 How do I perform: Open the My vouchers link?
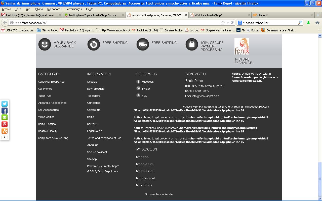(x=144, y=185)
